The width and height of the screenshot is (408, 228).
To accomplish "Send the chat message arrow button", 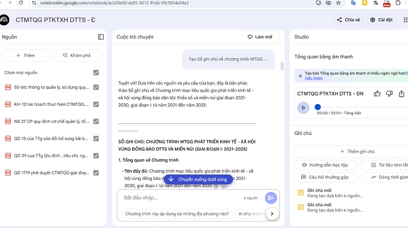I will (x=271, y=198).
